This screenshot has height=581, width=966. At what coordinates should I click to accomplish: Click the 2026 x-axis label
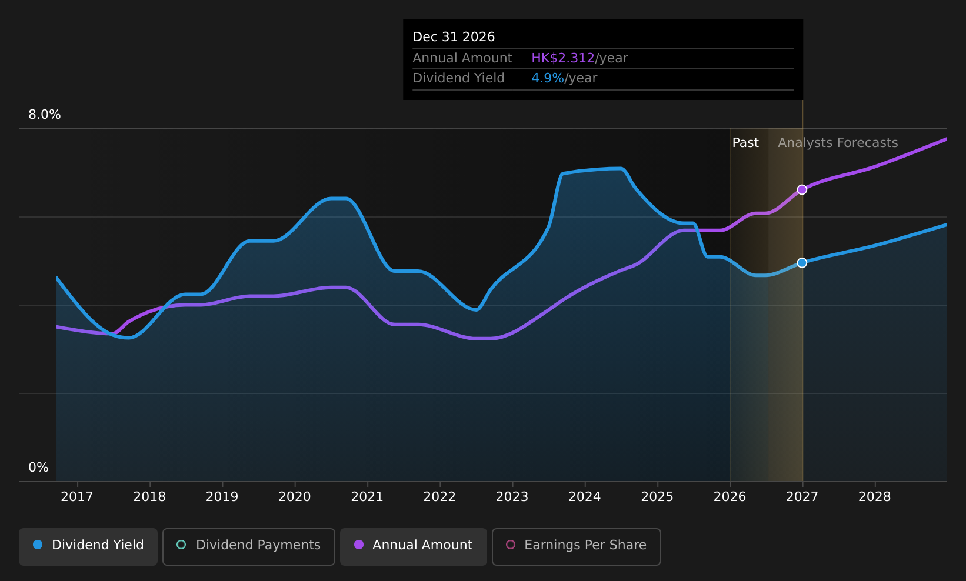coord(730,497)
